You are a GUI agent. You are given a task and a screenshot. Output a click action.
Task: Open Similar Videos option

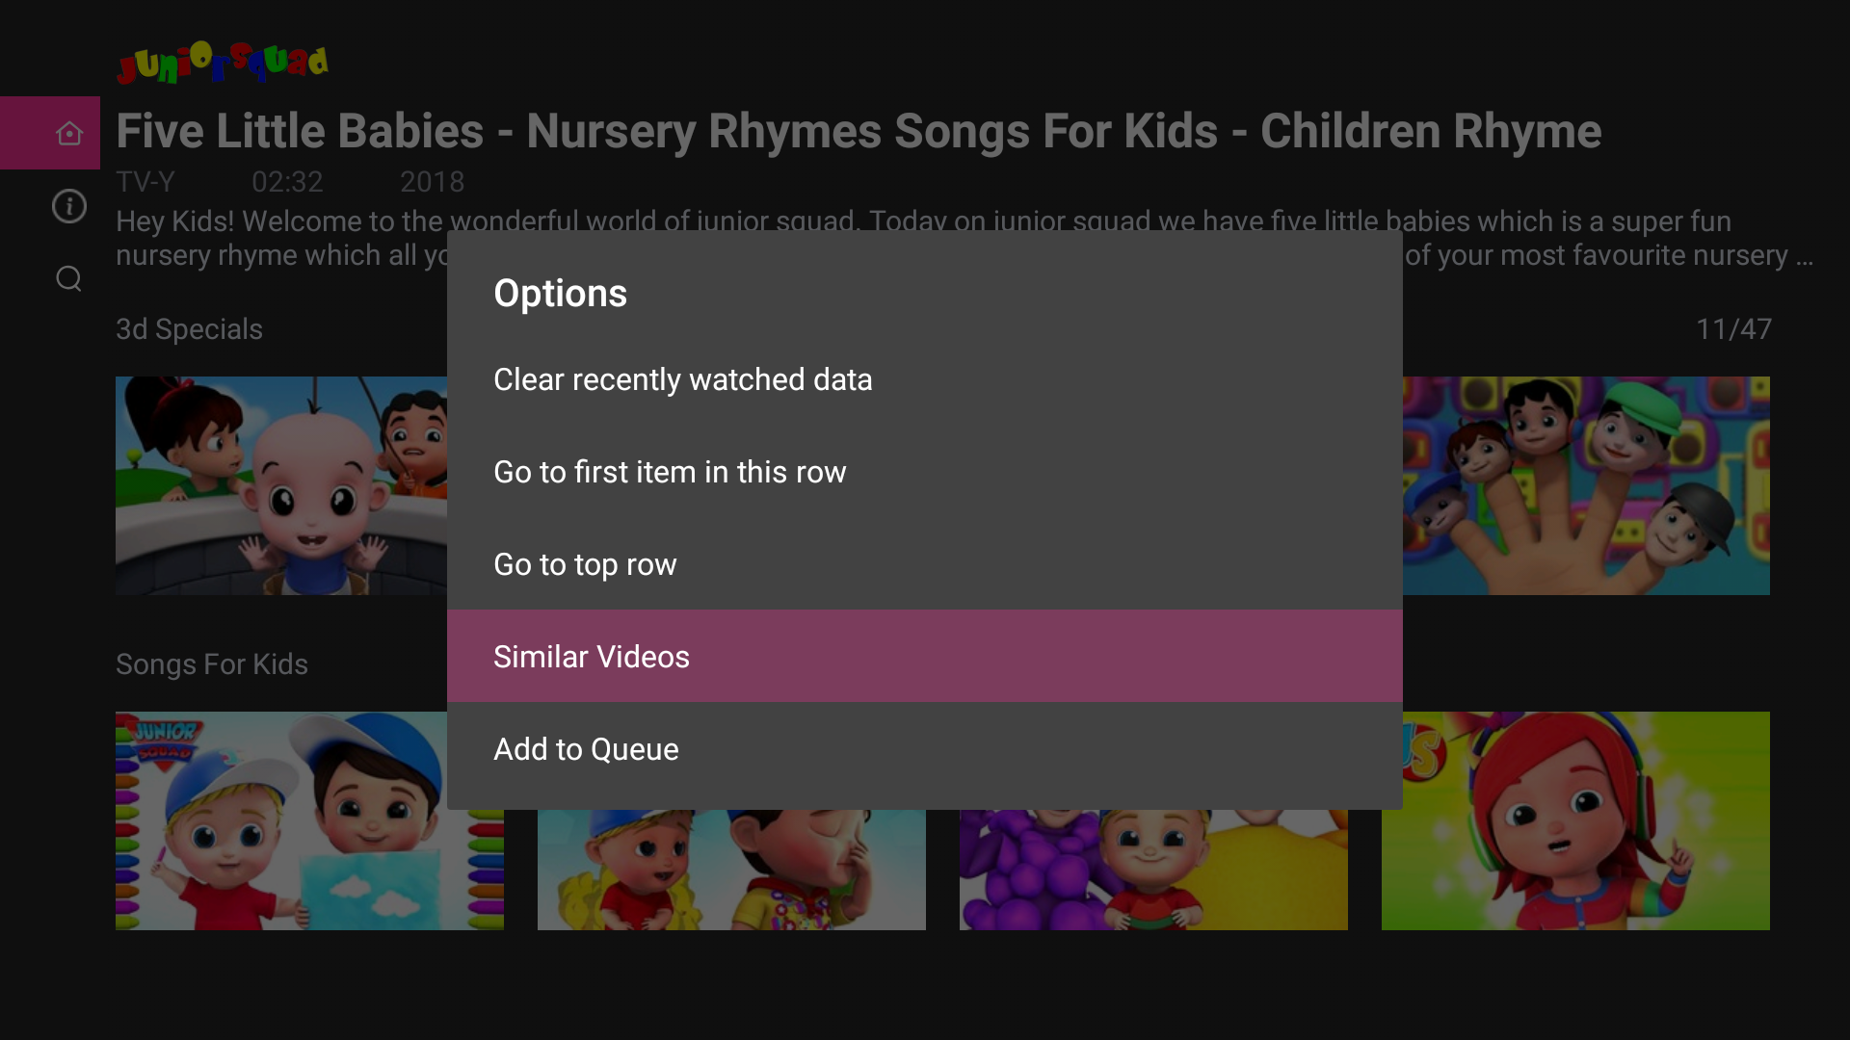925,657
